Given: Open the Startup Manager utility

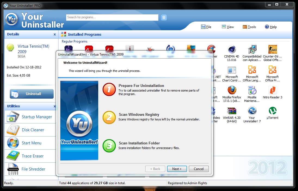Looking at the screenshot, I should pyautogui.click(x=30, y=117).
